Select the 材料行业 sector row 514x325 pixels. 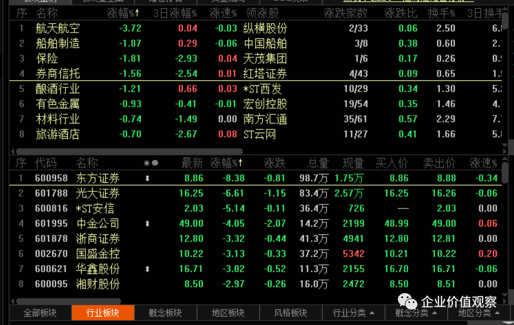[x=256, y=119]
